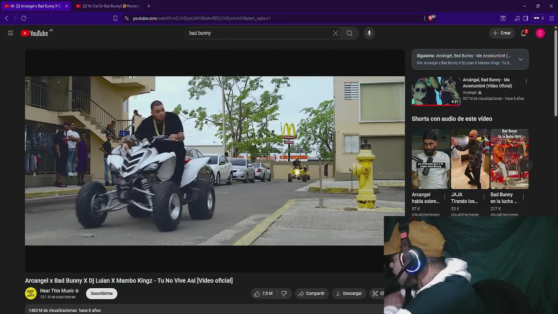Open the Bad Bunny en la lucha short
The width and height of the screenshot is (558, 314).
[x=509, y=159]
